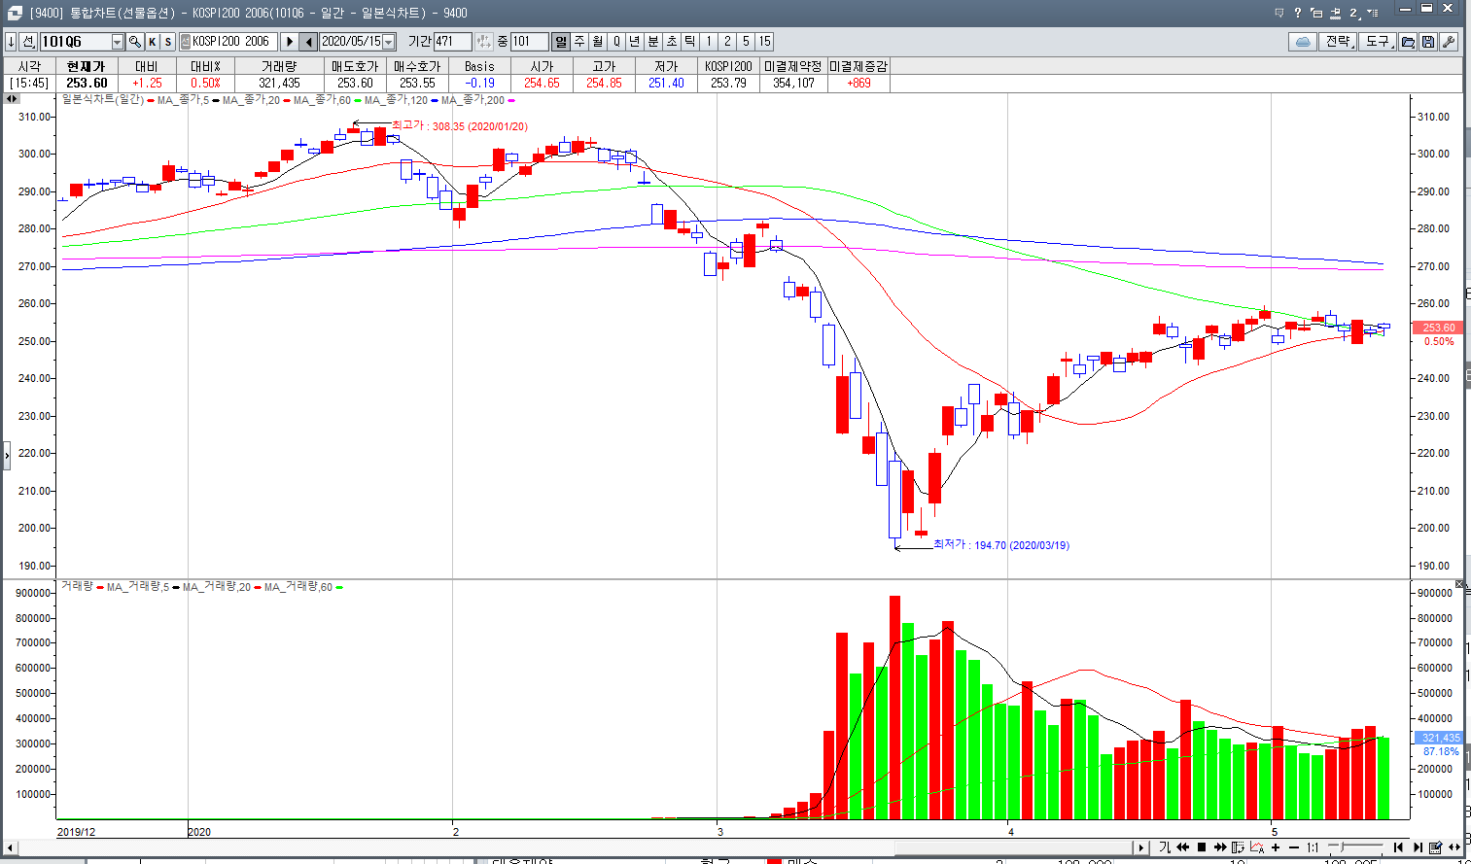Select the 주 weekly period toggle
The width and height of the screenshot is (1471, 864).
click(x=579, y=42)
